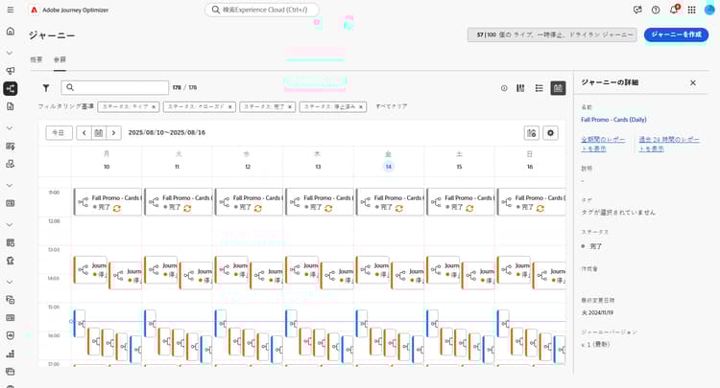
Task: Click the Adobe logo in the header
Action: coord(34,10)
